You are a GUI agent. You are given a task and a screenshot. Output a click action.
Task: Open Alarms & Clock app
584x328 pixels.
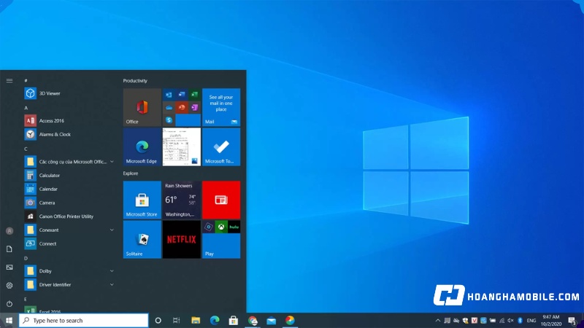(69, 134)
